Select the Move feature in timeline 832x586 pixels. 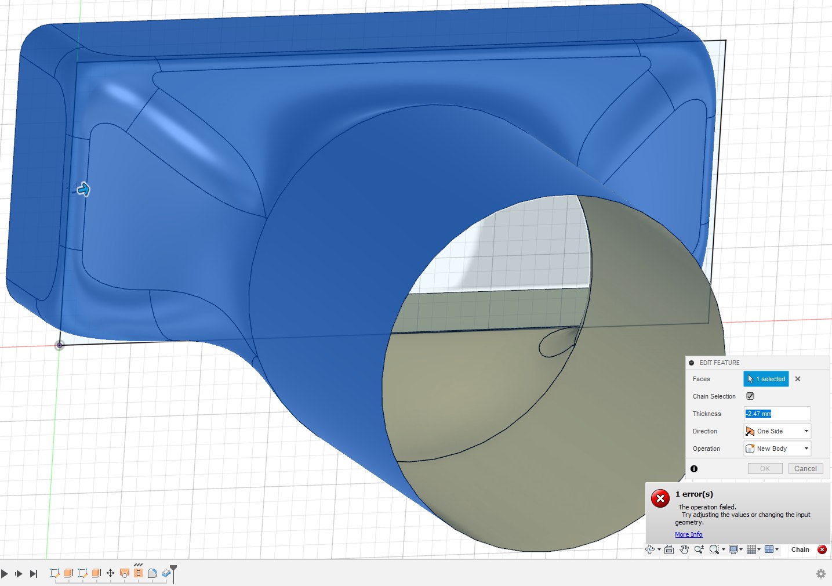[110, 573]
